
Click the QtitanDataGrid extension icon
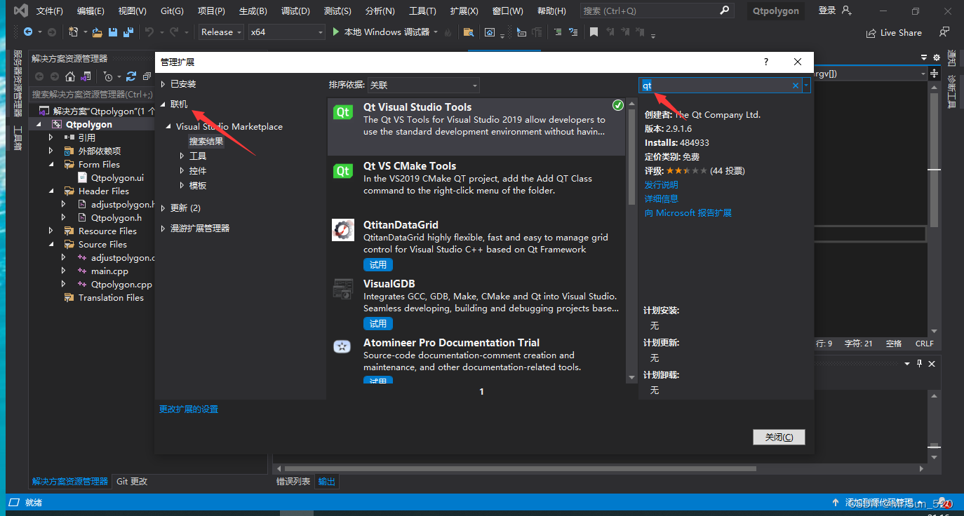click(343, 230)
